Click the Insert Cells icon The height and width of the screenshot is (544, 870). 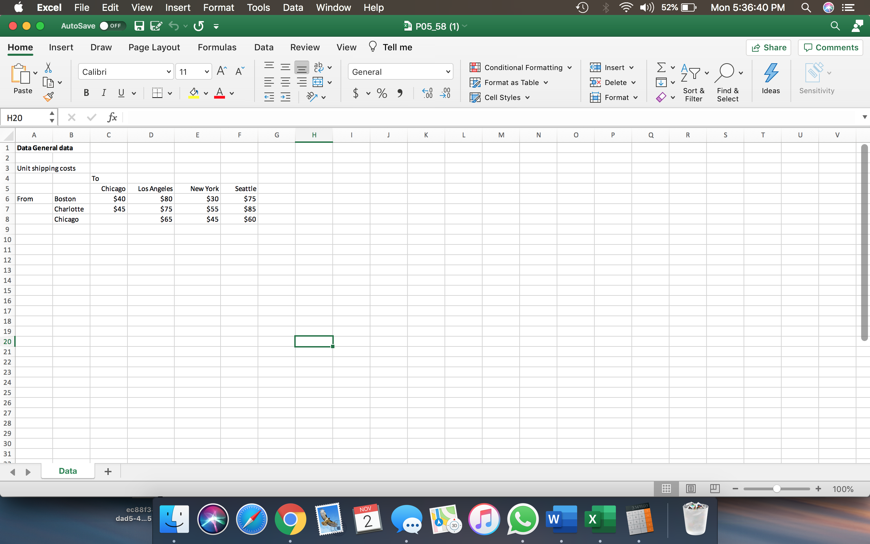pyautogui.click(x=596, y=67)
